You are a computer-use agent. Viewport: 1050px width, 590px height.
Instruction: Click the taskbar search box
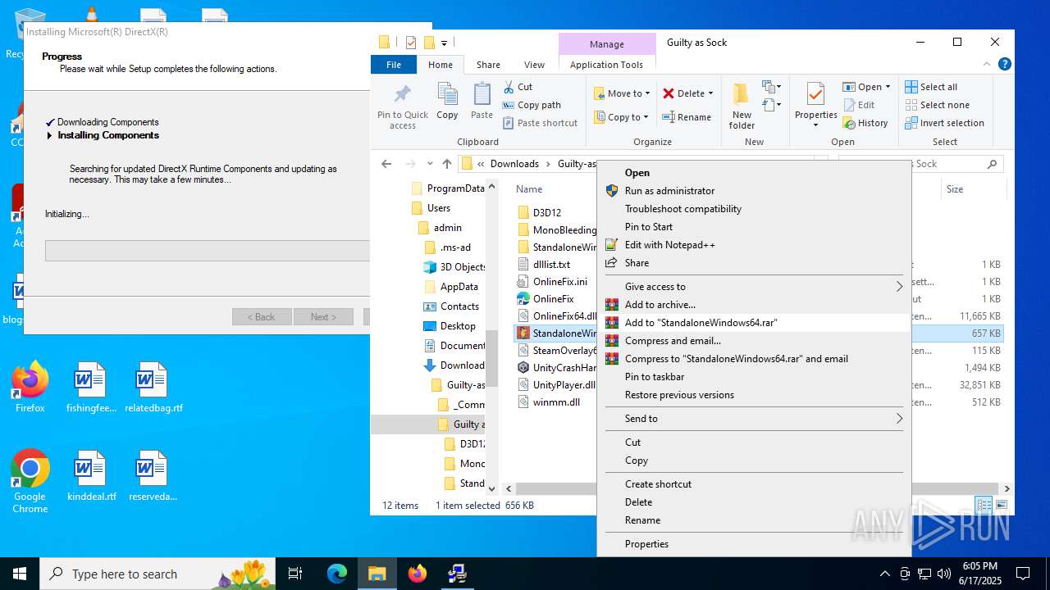[x=157, y=574]
